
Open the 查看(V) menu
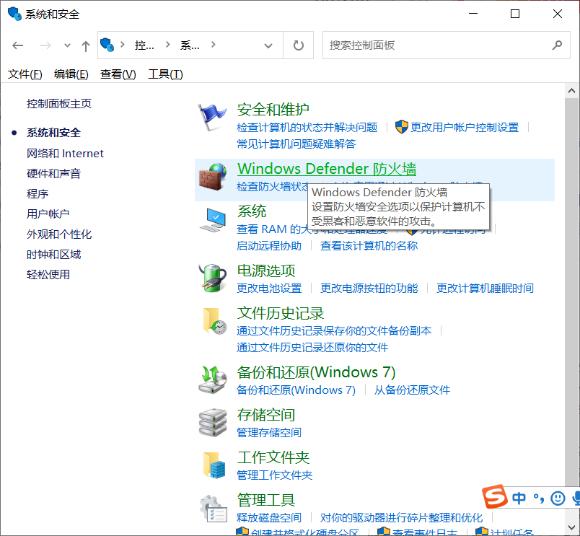click(x=117, y=74)
